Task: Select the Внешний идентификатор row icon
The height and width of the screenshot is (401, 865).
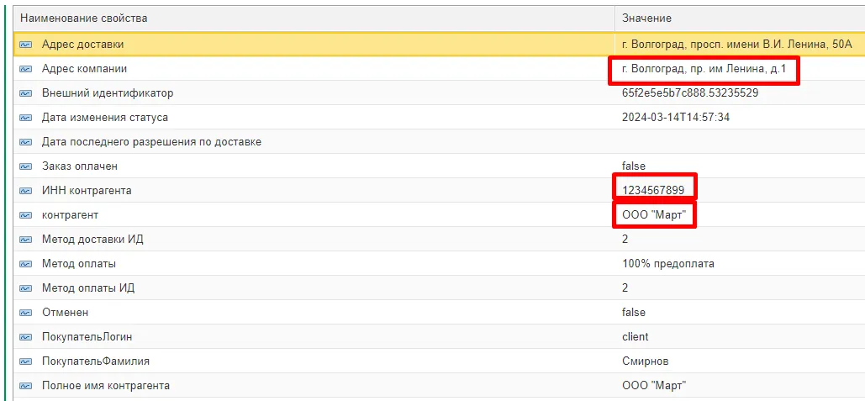Action: click(26, 93)
